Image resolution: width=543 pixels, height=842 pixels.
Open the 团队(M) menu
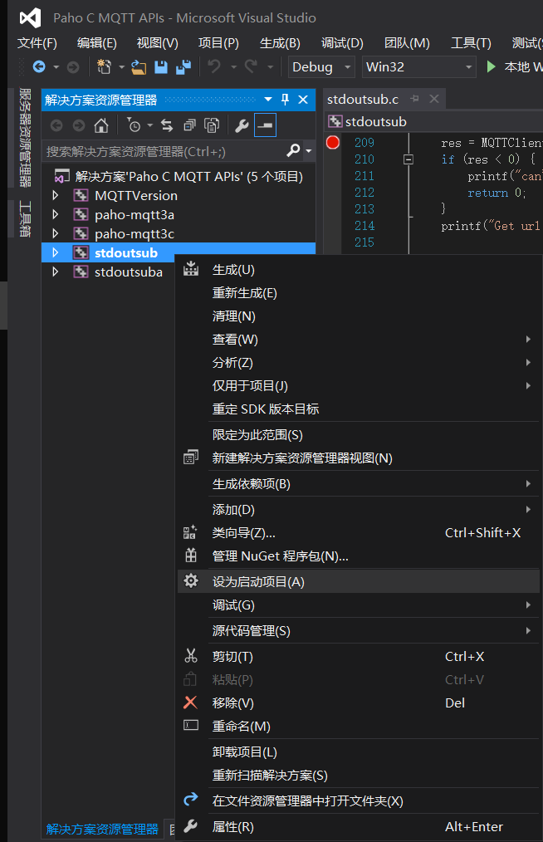pyautogui.click(x=407, y=43)
